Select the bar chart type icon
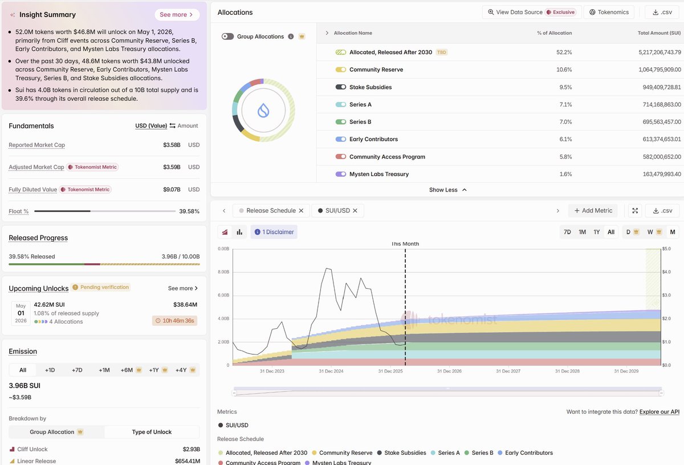Image resolution: width=684 pixels, height=465 pixels. 239,232
